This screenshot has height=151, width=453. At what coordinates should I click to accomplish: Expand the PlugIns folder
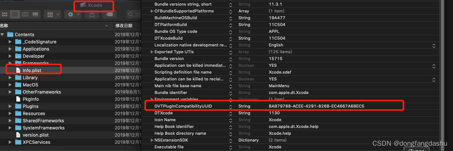click(x=10, y=106)
